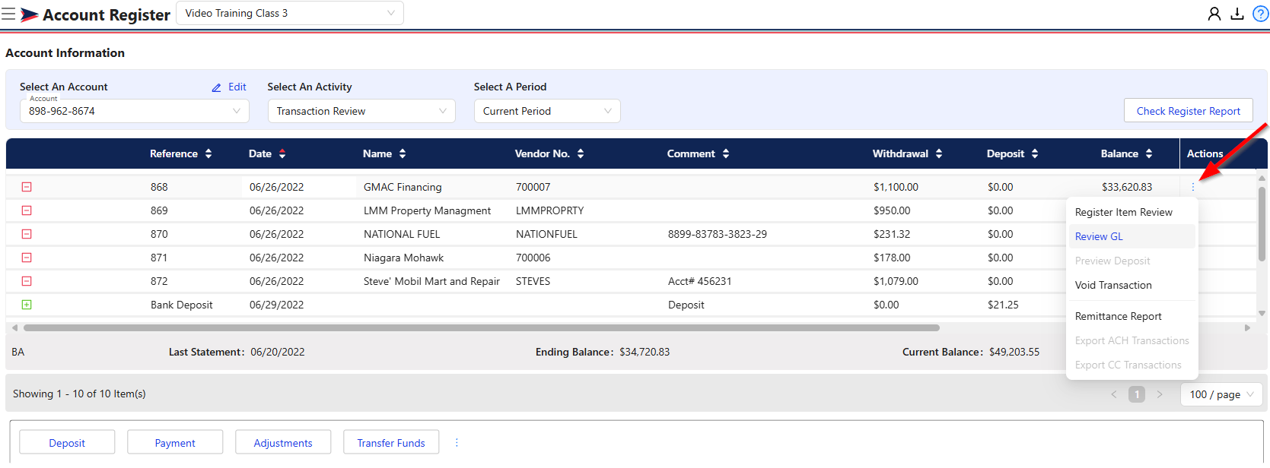The width and height of the screenshot is (1270, 468).
Task: Click horizontal scrollbar left arrow
Action: pyautogui.click(x=14, y=328)
